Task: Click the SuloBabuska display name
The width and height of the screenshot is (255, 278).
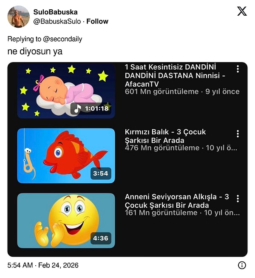Action: (55, 12)
